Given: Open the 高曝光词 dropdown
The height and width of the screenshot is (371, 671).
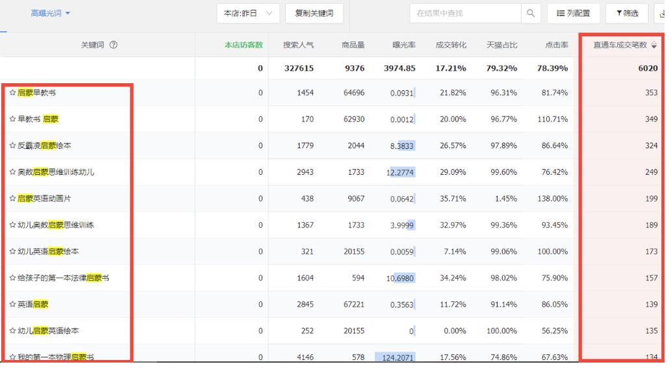Looking at the screenshot, I should tap(51, 13).
